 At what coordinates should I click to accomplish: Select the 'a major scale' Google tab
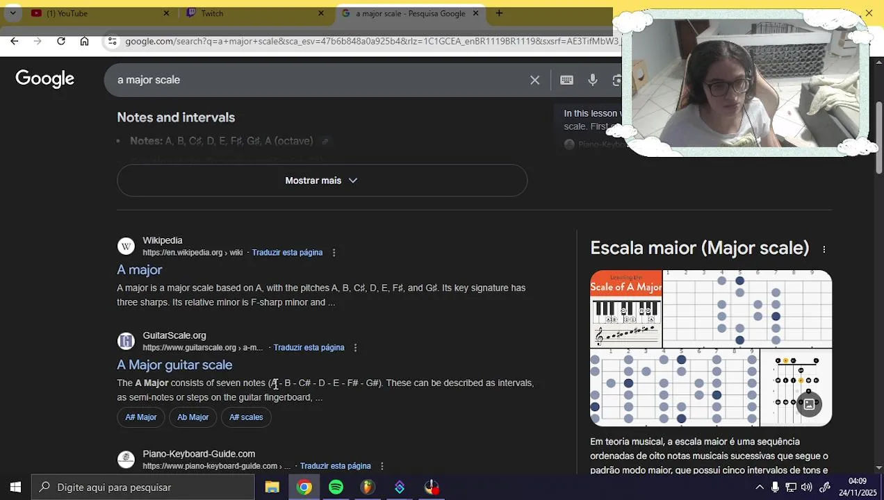click(410, 13)
